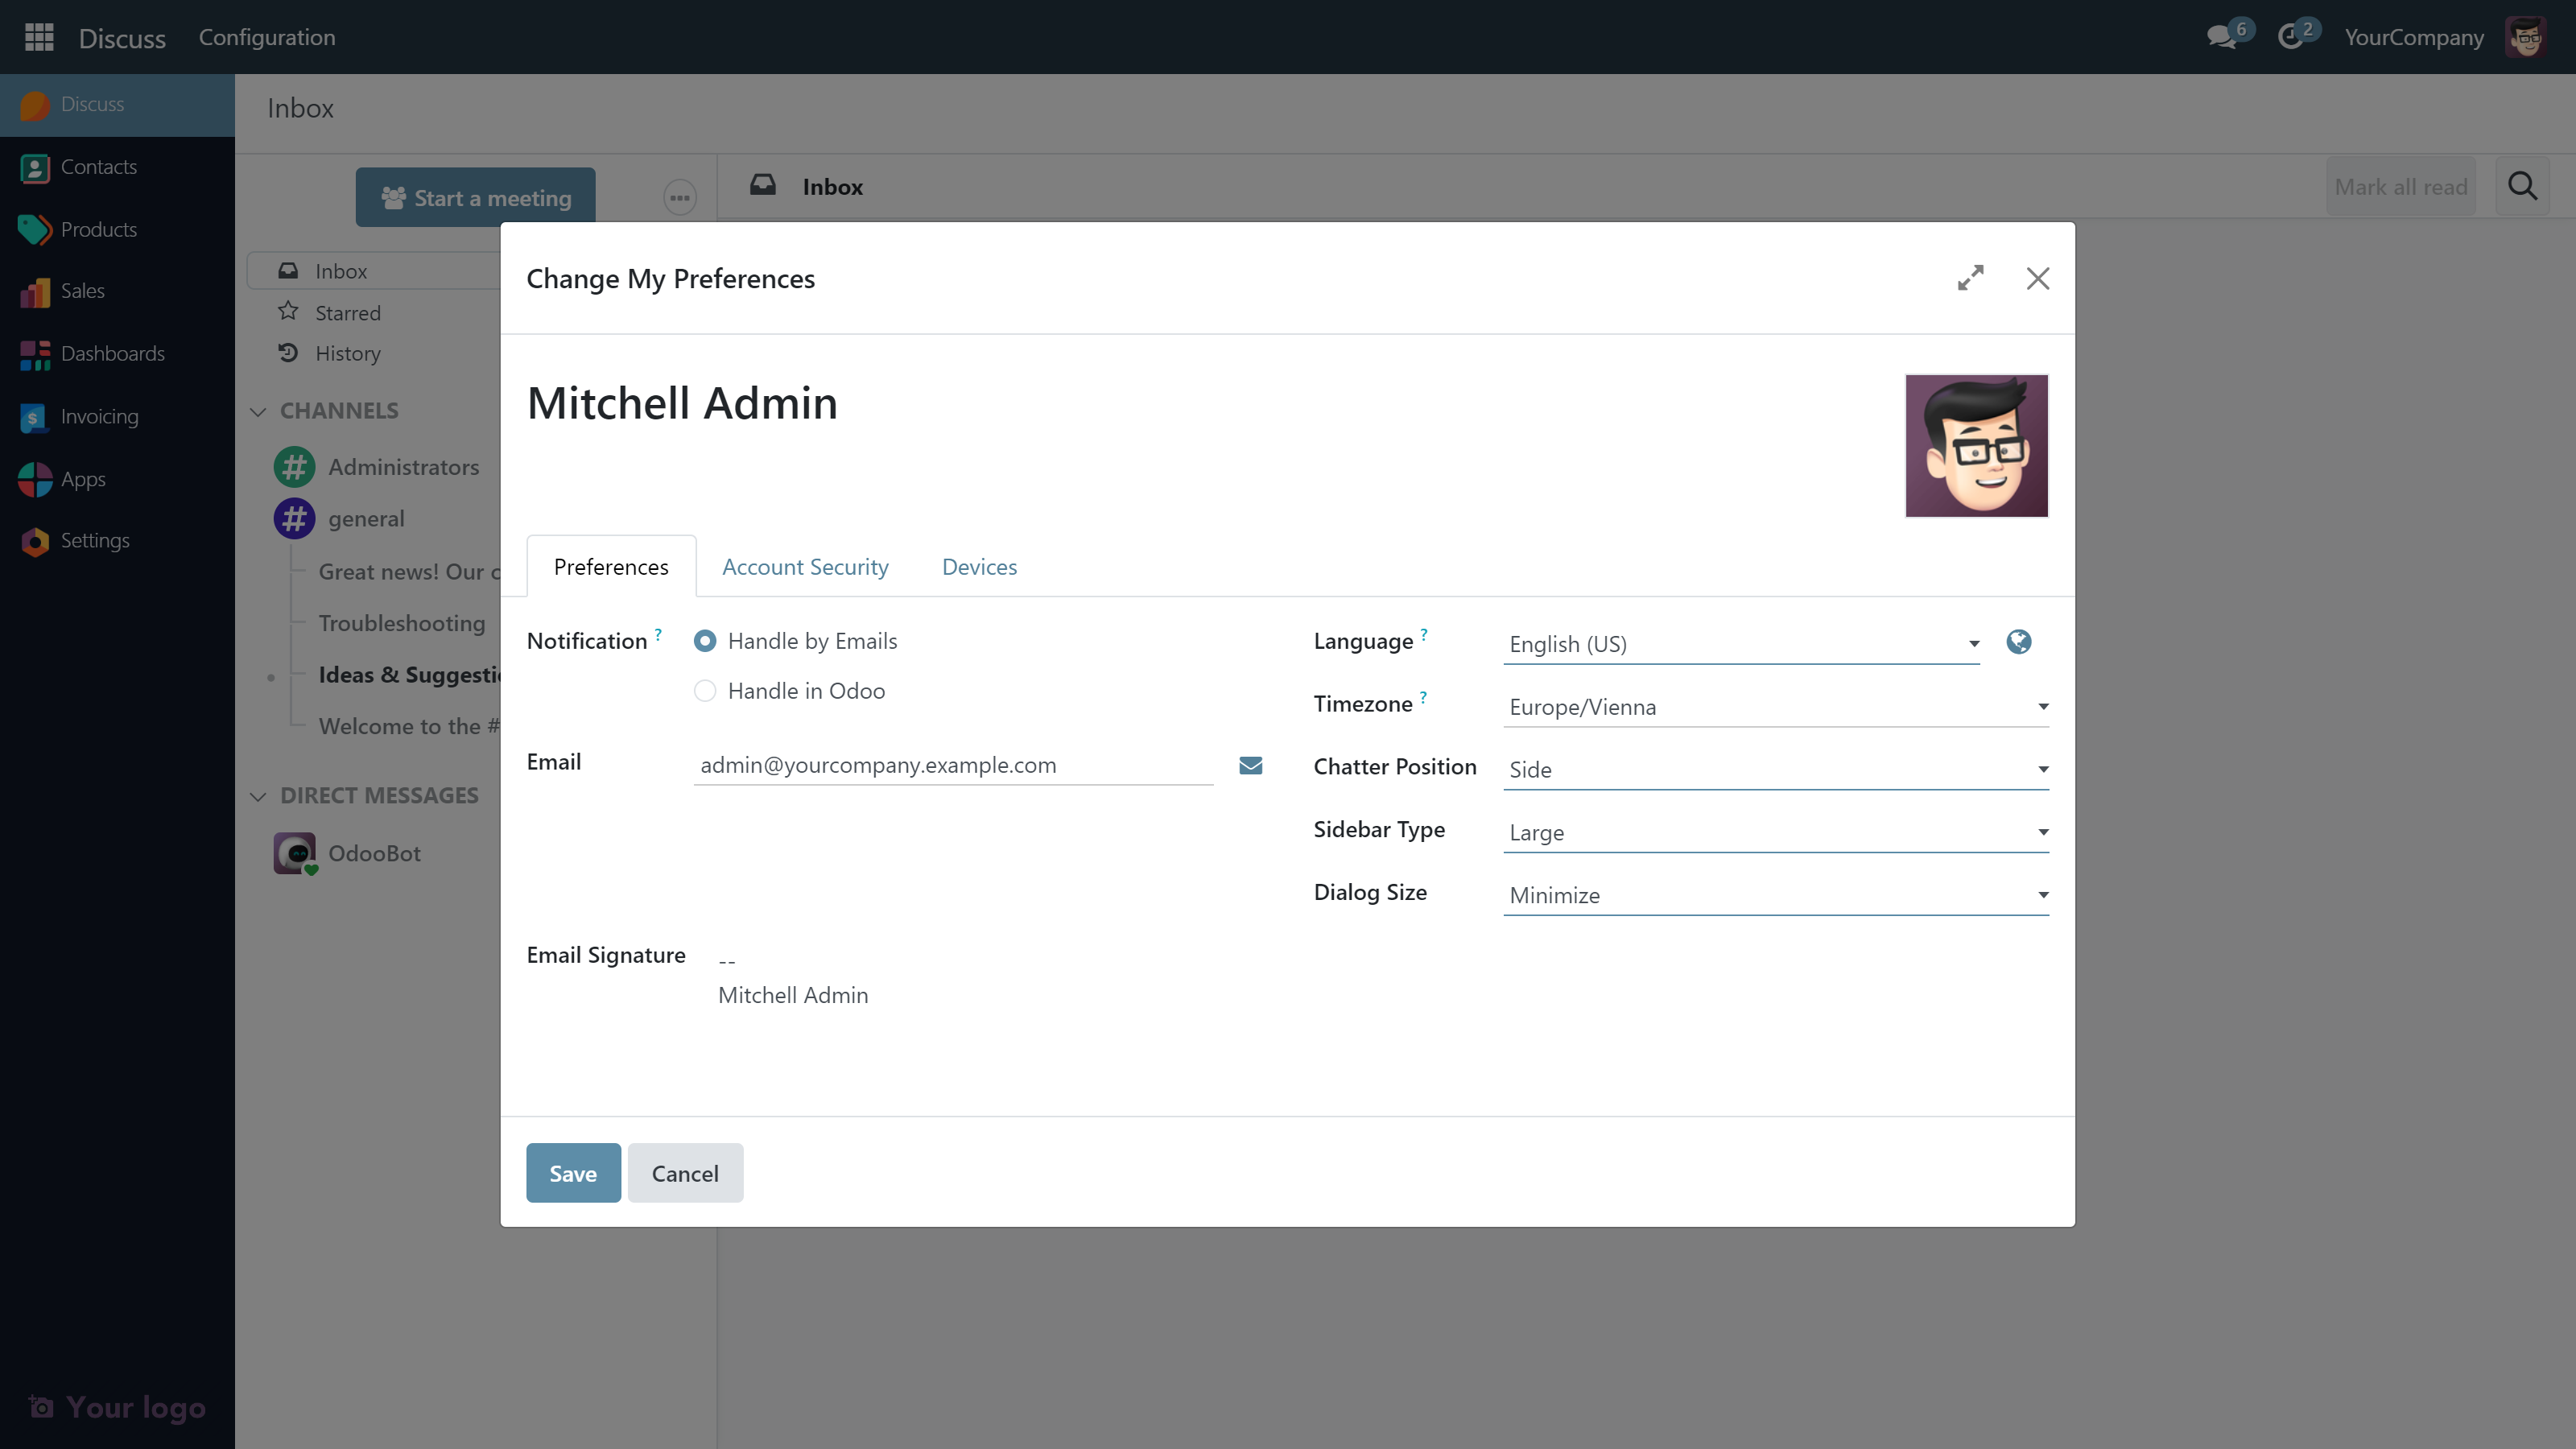Click the Save button
The width and height of the screenshot is (2576, 1449).
(573, 1173)
